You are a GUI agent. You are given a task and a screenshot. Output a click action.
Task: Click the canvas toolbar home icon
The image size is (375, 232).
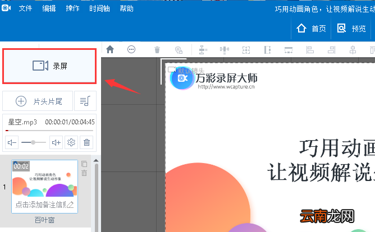[x=110, y=49]
